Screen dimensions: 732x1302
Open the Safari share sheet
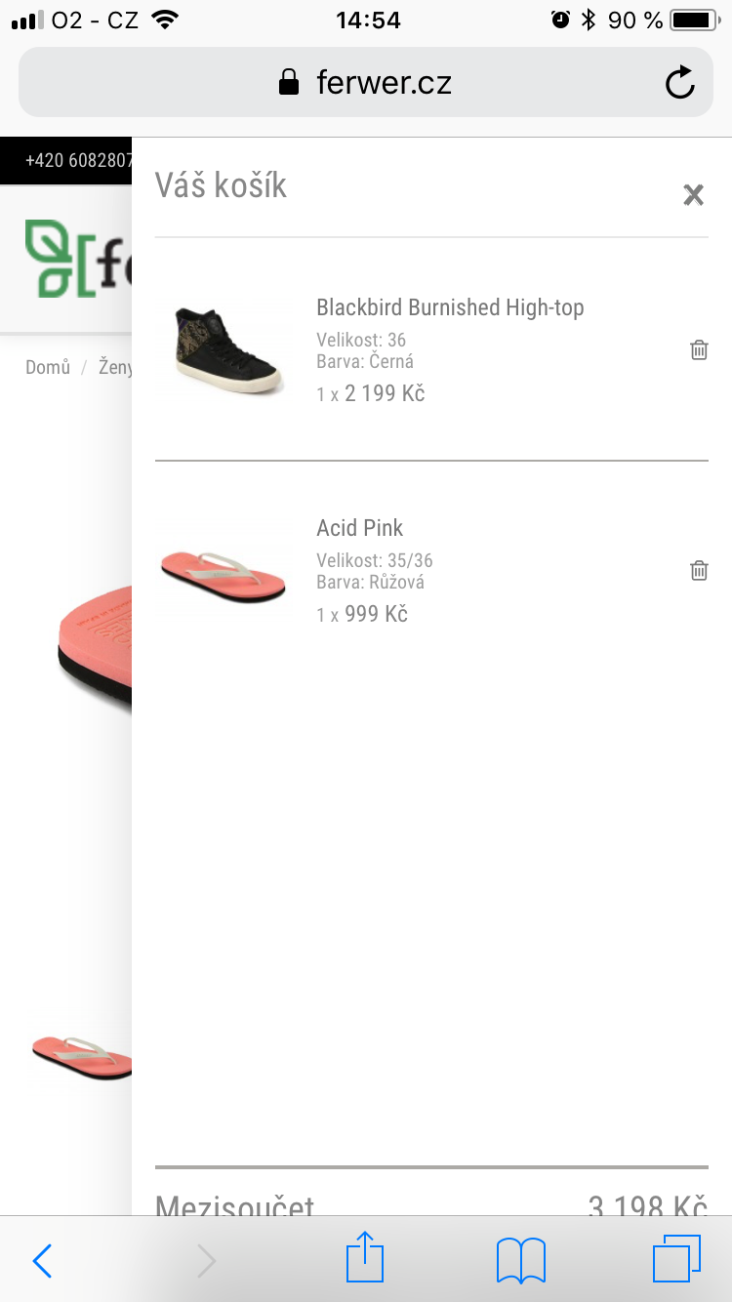pyautogui.click(x=365, y=1257)
